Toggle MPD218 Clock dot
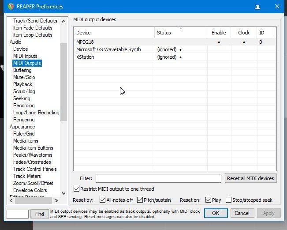 [244, 42]
